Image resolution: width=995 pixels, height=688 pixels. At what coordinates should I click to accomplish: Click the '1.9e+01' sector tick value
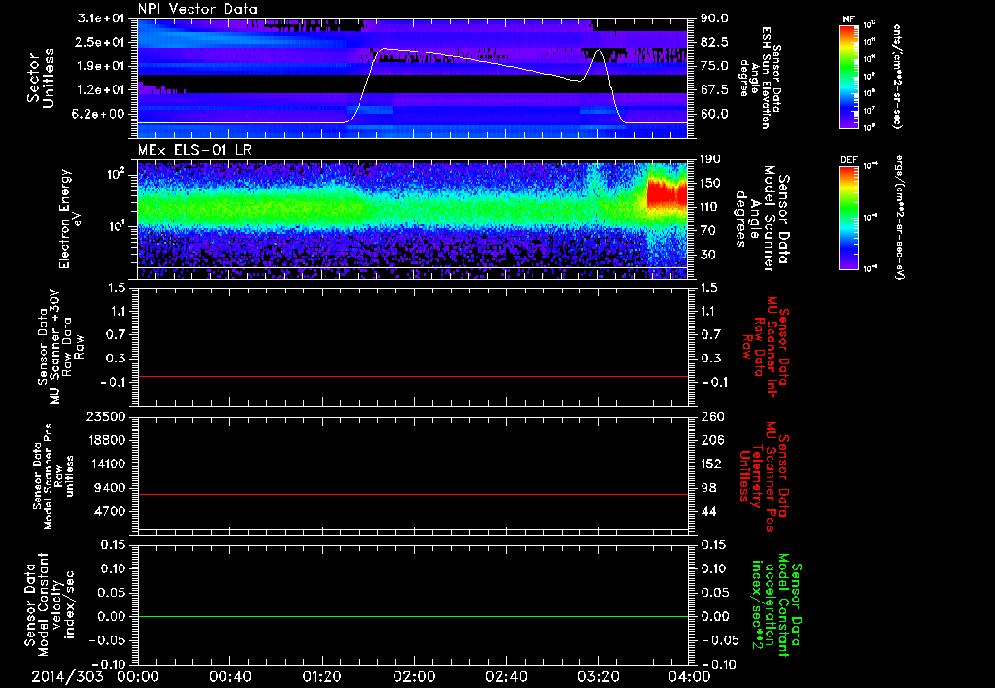101,66
